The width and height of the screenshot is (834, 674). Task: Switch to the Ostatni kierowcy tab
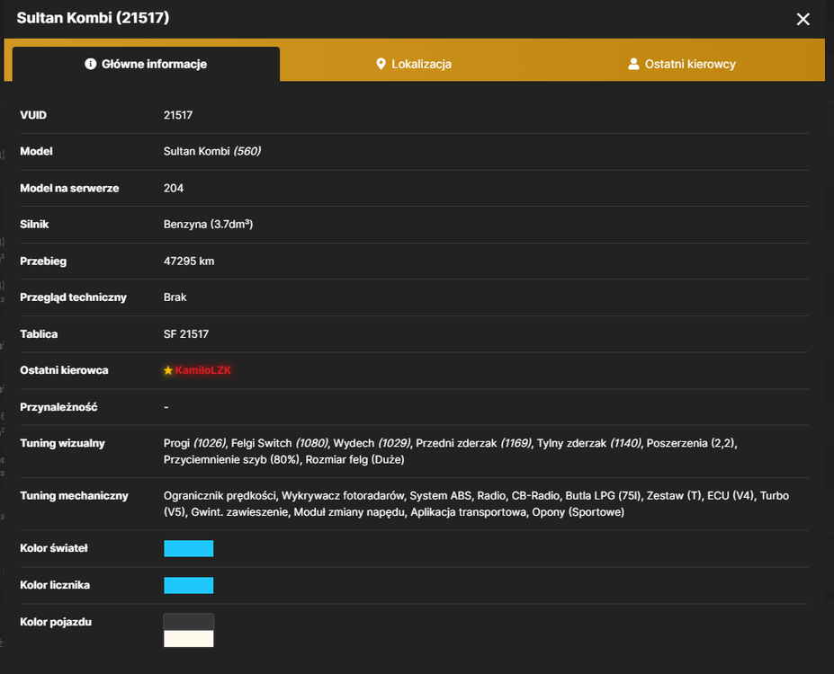point(682,65)
